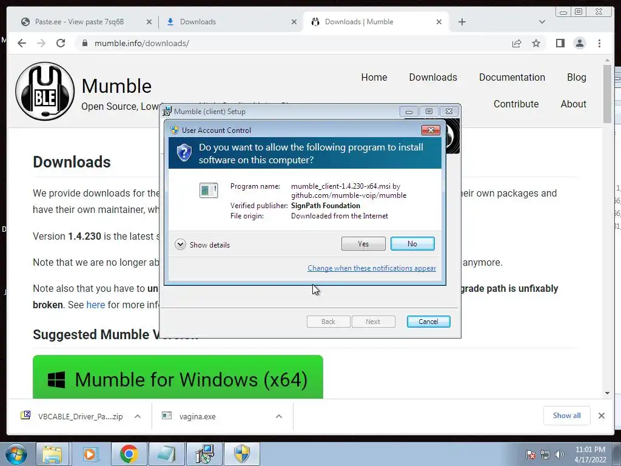Click the UAC shield question icon

(x=184, y=153)
